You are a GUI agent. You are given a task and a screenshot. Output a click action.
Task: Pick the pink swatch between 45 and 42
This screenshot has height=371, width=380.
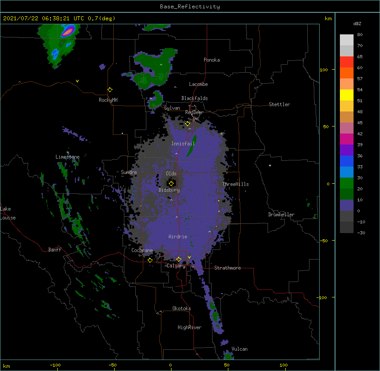point(346,128)
